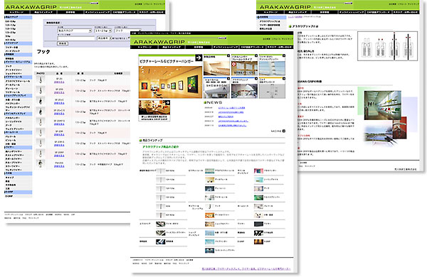
Task: Click the red diamond badge on the panel hanger tile
Action: (x=234, y=64)
